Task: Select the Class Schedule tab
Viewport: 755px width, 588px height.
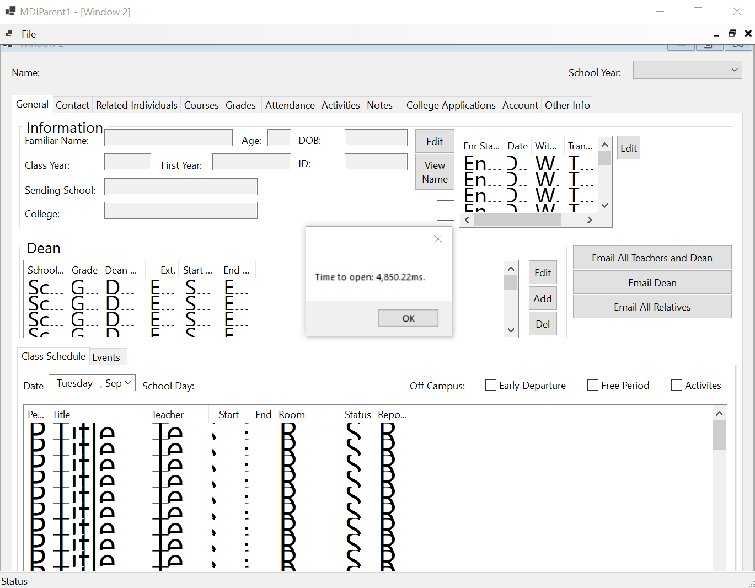Action: pos(53,356)
